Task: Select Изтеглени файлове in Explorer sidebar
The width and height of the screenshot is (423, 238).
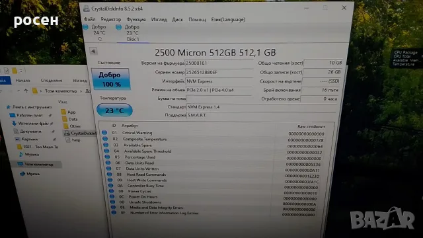Action: [x=30, y=124]
